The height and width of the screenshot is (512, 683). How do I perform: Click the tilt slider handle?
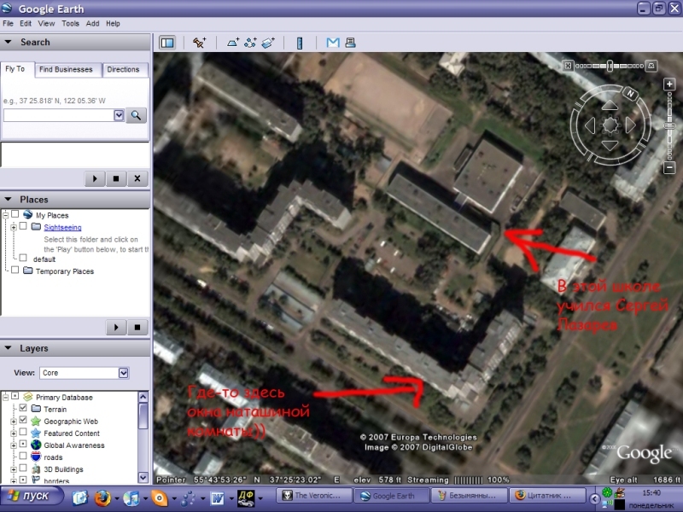coord(609,65)
